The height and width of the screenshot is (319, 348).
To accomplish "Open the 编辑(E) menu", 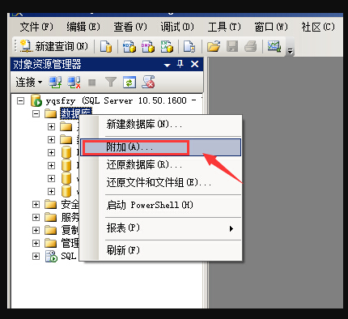I will [x=83, y=27].
